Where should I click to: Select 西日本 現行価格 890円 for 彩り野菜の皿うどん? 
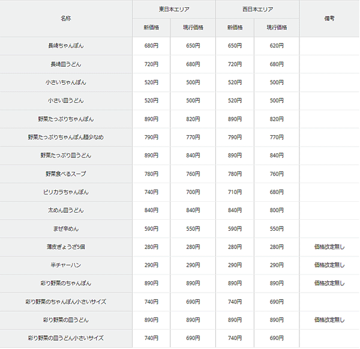tap(277, 320)
